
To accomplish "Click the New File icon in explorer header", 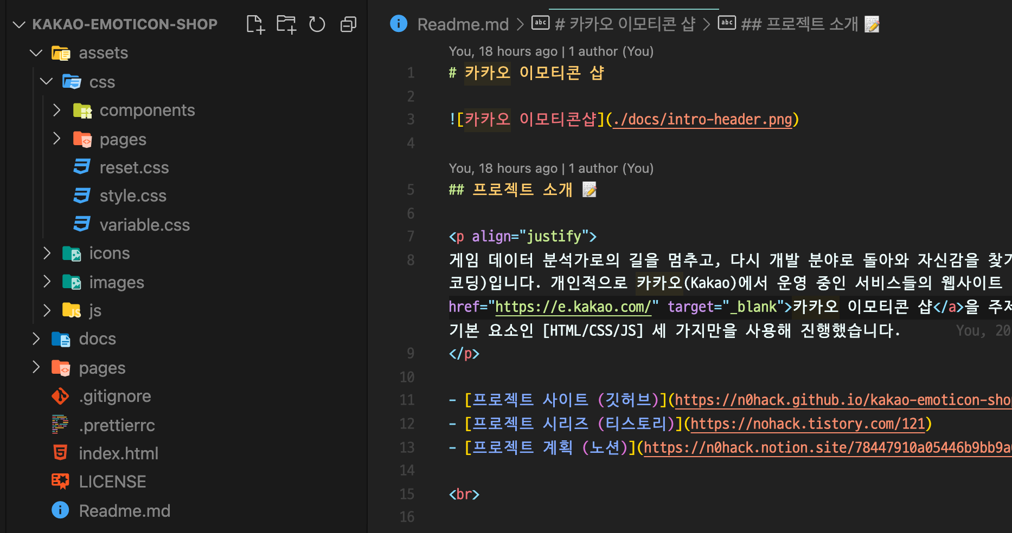I will (x=255, y=24).
